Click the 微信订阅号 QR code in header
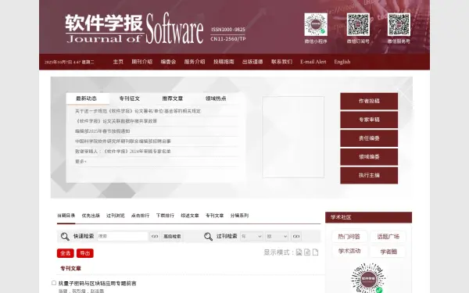The height and width of the screenshot is (293, 469). click(x=358, y=24)
